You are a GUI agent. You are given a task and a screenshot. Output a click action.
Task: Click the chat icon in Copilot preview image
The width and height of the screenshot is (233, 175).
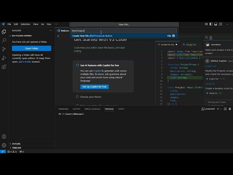tap(206, 37)
